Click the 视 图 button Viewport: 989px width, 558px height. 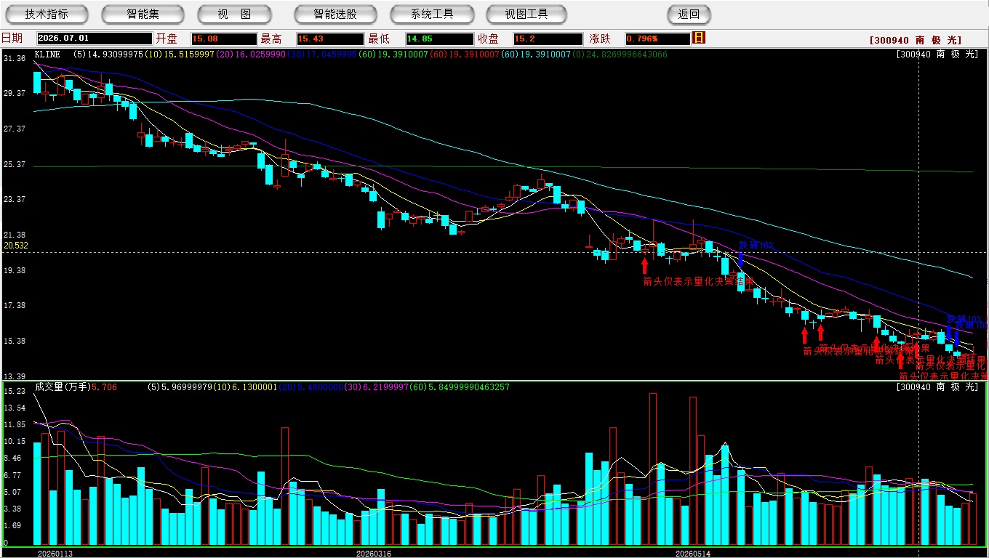click(x=234, y=14)
